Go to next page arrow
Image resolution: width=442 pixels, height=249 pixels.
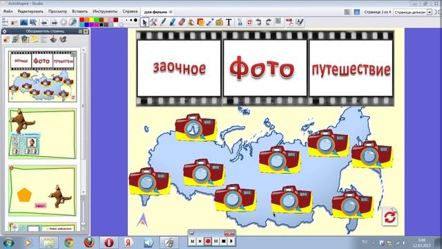pos(54,22)
